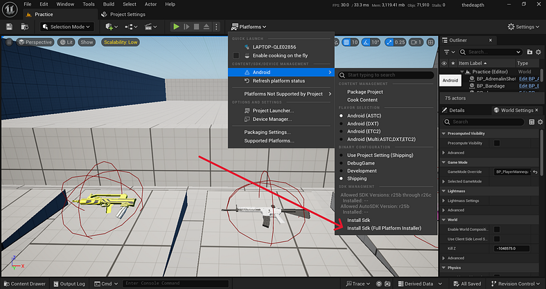Screen dimensions: 546x289
Task: Tick the Precompute Visibility checkbox
Action: tap(497, 143)
